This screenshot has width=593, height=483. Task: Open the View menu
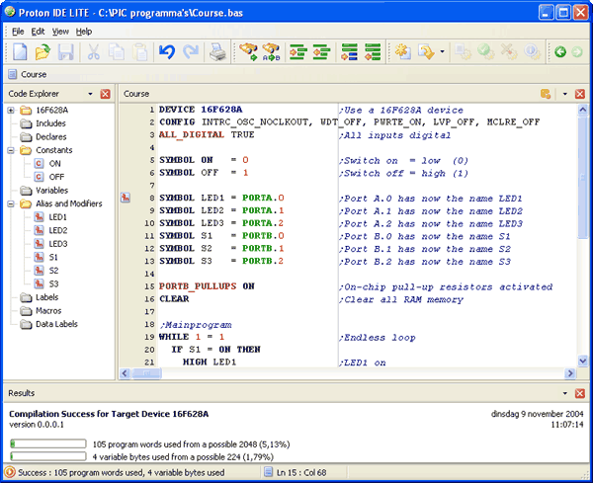[x=60, y=32]
